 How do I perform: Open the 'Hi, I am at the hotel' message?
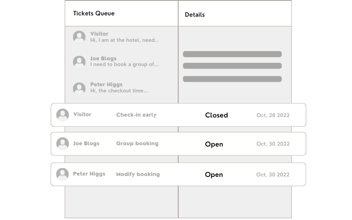124,40
